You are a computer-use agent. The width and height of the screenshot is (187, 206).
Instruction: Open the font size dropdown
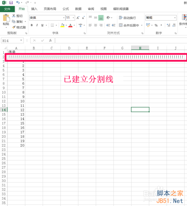73,18
